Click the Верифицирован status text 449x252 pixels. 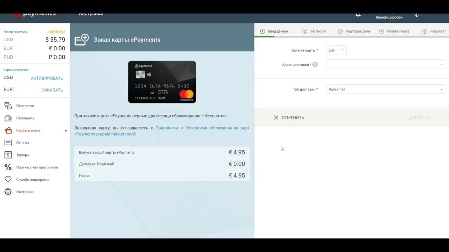point(389,17)
